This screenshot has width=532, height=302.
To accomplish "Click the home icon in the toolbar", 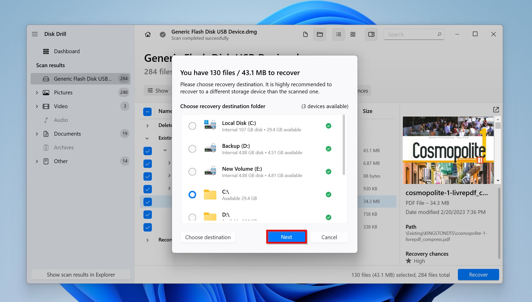I will [x=148, y=34].
